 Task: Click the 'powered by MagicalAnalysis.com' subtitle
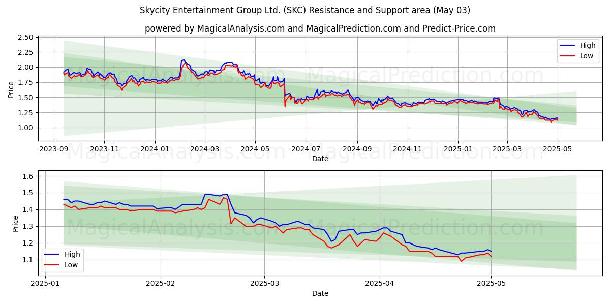pyautogui.click(x=320, y=28)
